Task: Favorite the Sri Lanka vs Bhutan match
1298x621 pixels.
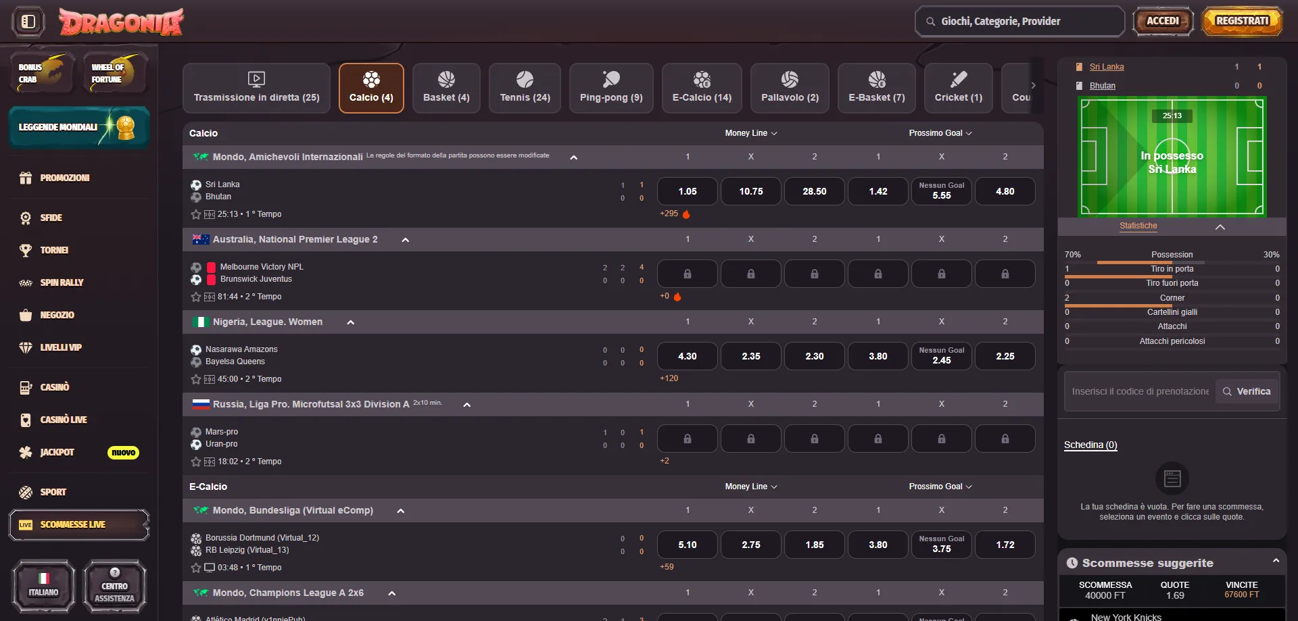Action: pos(196,214)
